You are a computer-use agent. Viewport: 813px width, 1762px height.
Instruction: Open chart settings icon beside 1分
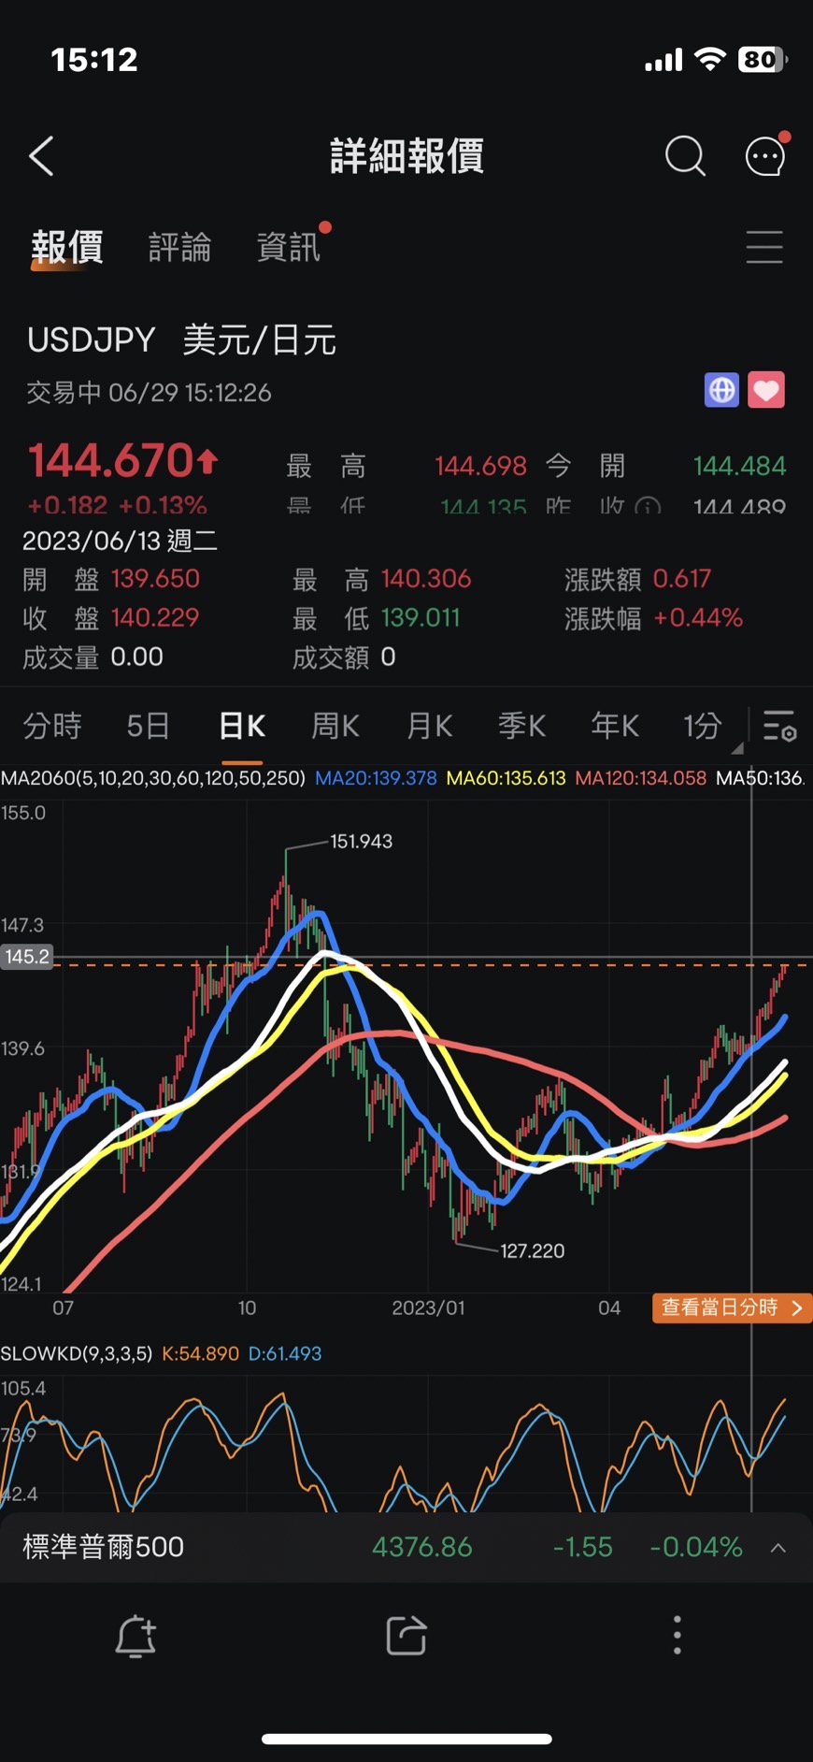[779, 726]
